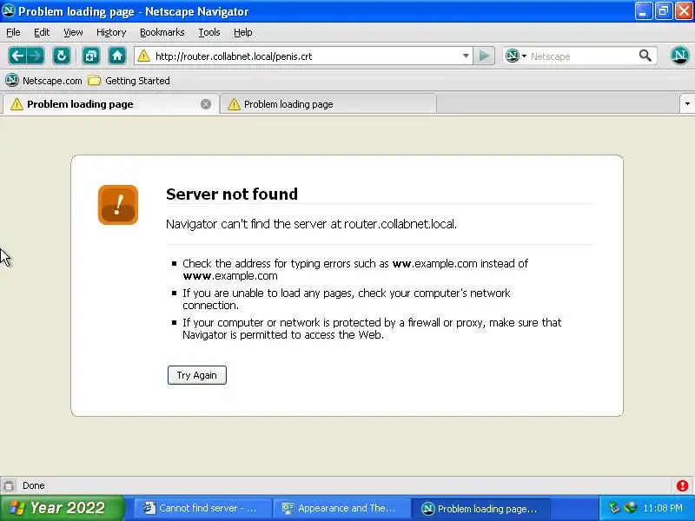Screen dimensions: 695x521
Task: Click the red alert icon in status bar
Action: click(x=683, y=485)
